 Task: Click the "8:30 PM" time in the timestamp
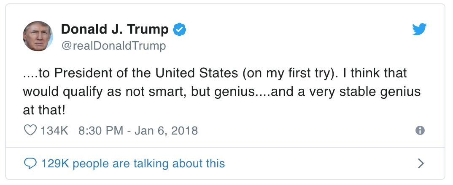click(101, 130)
